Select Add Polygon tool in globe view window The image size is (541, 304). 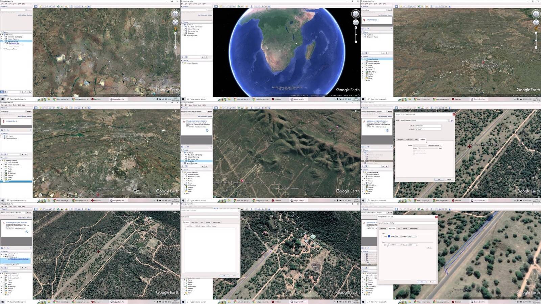tap(224, 6)
